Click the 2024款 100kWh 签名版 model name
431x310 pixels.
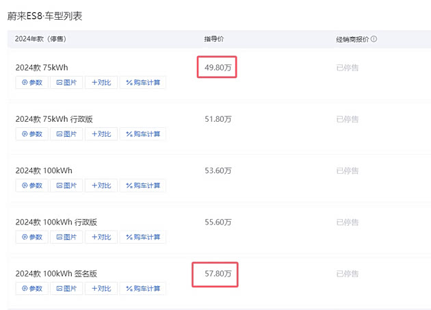point(56,273)
